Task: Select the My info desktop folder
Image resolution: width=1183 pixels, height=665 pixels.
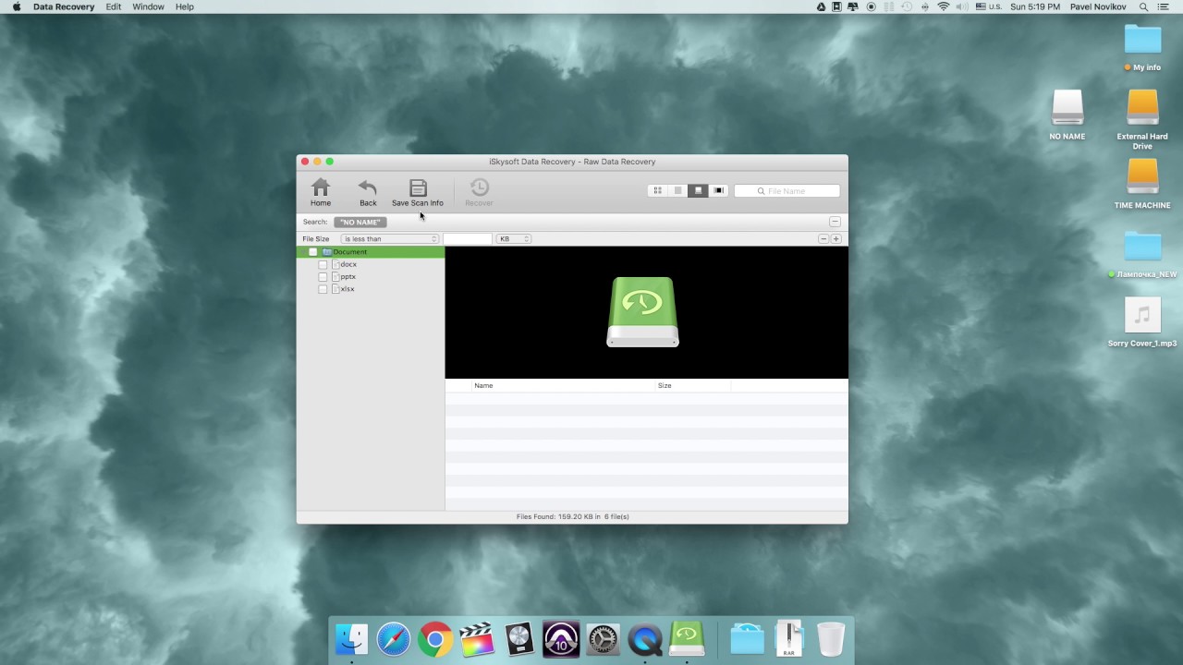Action: pos(1142,47)
